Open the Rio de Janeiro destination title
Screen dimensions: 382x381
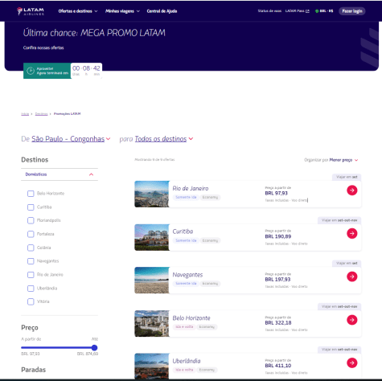(x=191, y=188)
